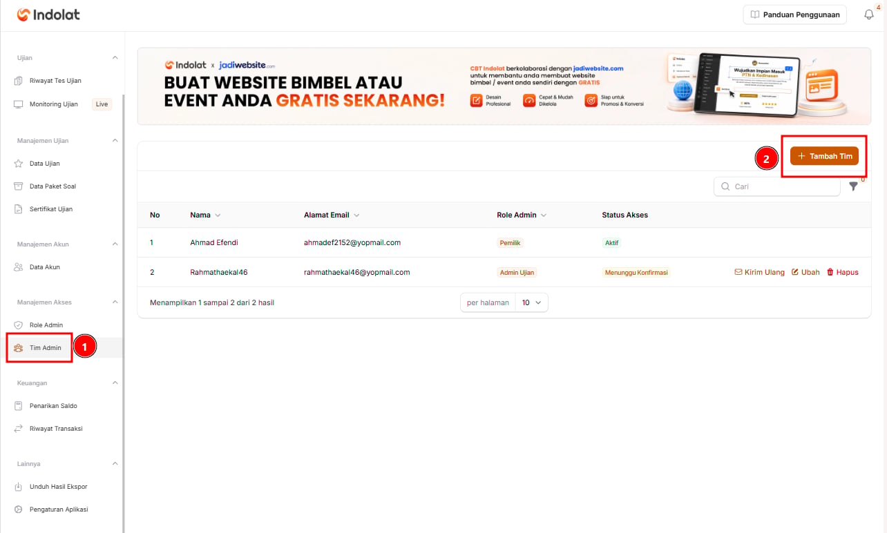Click the Monitoring Ujian monitor icon
This screenshot has width=887, height=533.
click(x=19, y=104)
